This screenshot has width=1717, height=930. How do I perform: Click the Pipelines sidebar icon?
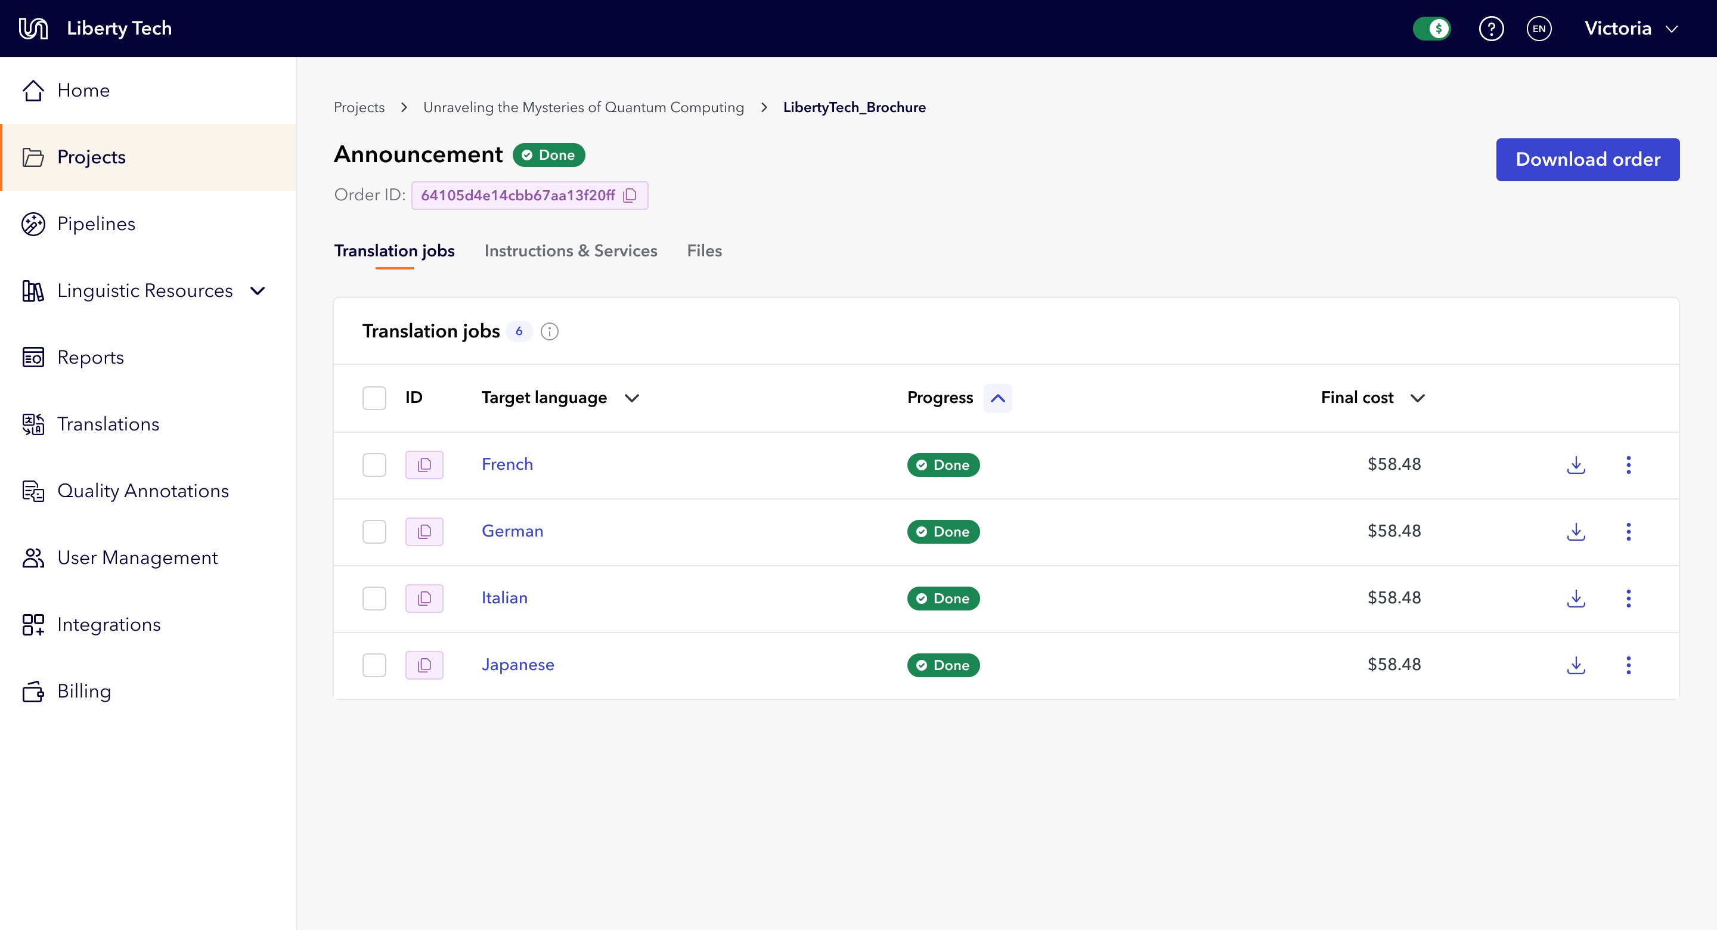coord(33,224)
